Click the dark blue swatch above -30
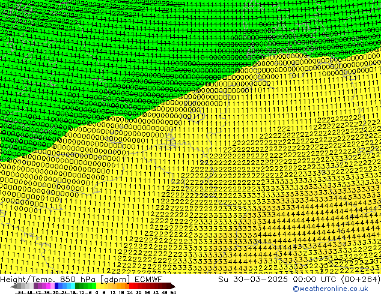Image resolution: width=381 pixels, height=294 pixels. [56, 286]
